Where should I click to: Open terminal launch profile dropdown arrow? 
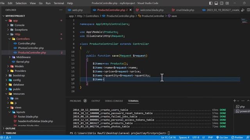click(x=238, y=101)
